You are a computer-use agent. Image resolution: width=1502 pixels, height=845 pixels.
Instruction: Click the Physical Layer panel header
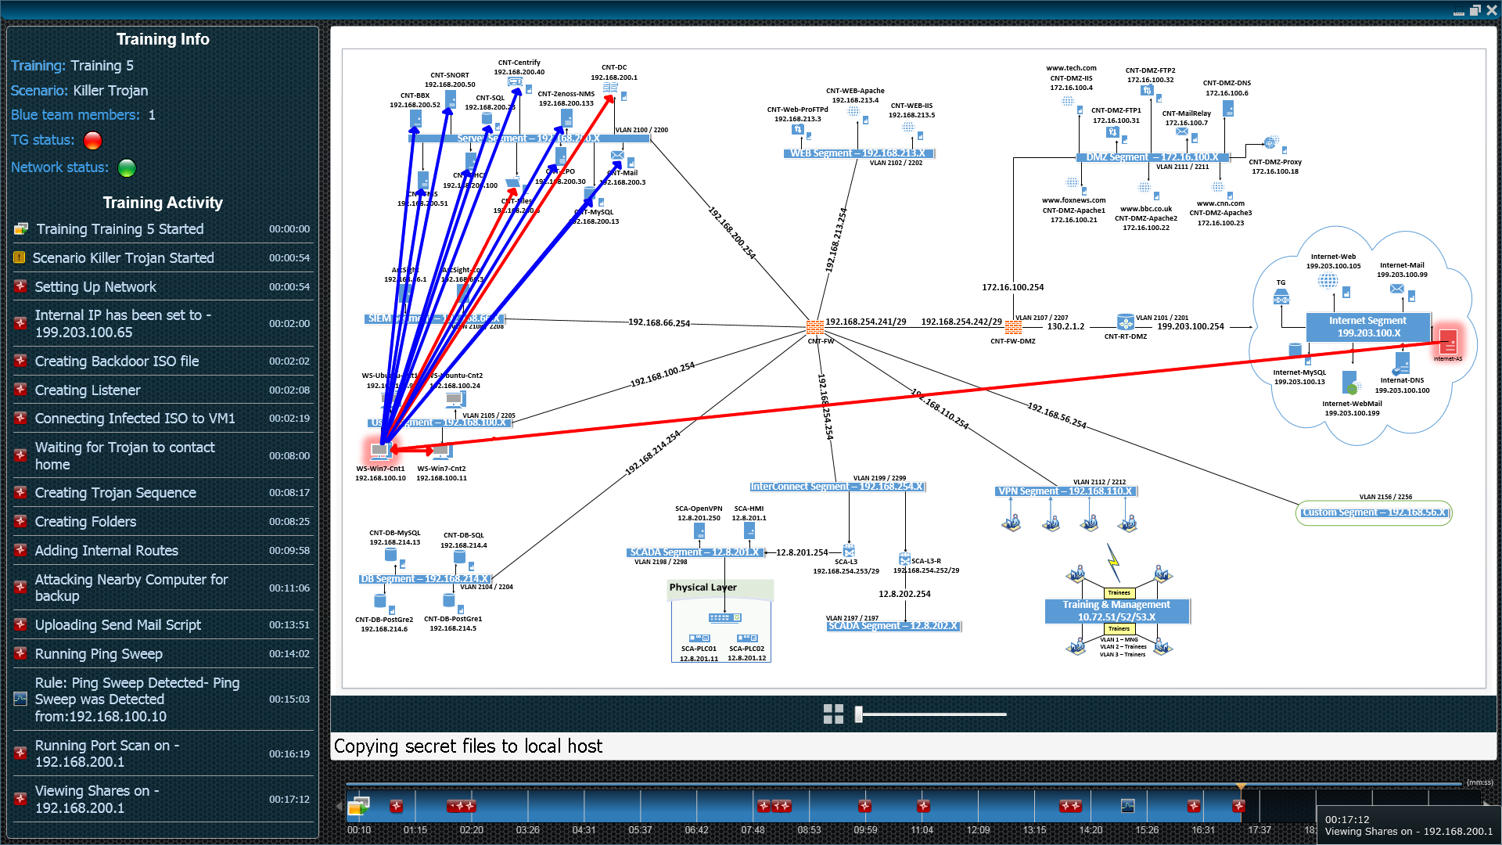(x=702, y=588)
